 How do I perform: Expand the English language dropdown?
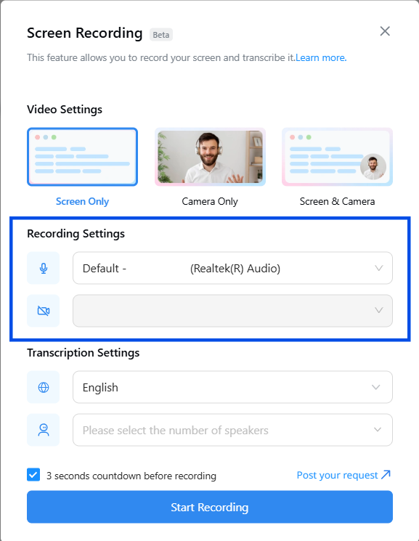[x=232, y=387]
